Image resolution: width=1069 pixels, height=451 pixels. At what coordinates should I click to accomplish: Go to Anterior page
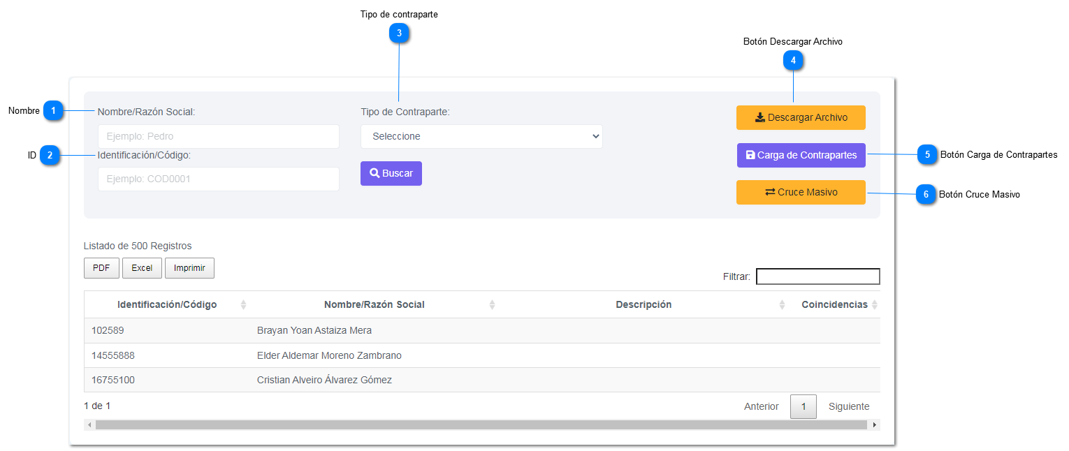point(761,406)
